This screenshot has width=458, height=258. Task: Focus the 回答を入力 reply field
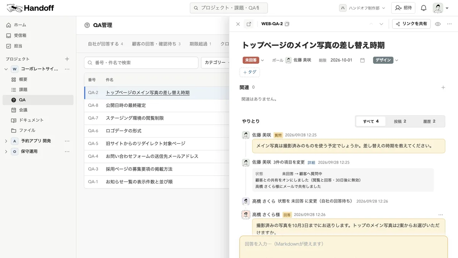(343, 247)
